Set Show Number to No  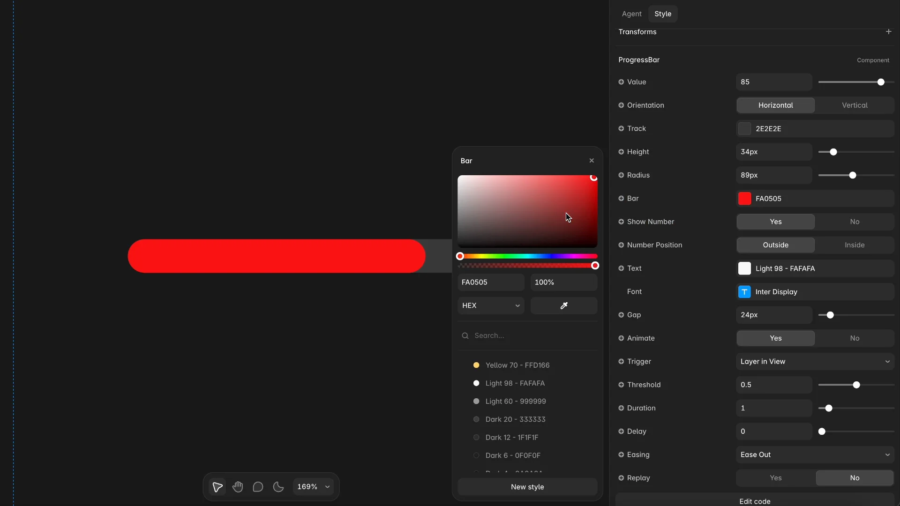(855, 222)
